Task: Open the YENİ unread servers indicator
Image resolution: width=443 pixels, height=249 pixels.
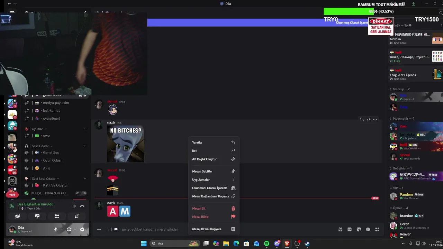Action: (x=12, y=195)
